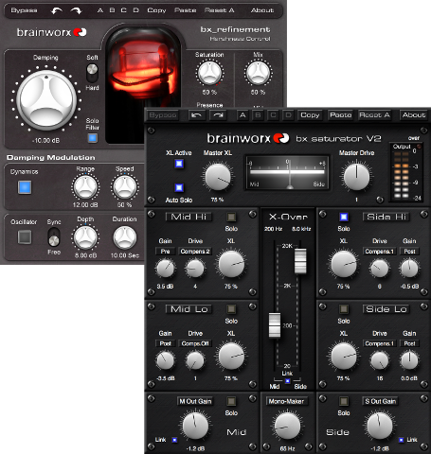This screenshot has width=431, height=454.
Task: Click Bypass in bx_saturator V2
Action: (163, 115)
